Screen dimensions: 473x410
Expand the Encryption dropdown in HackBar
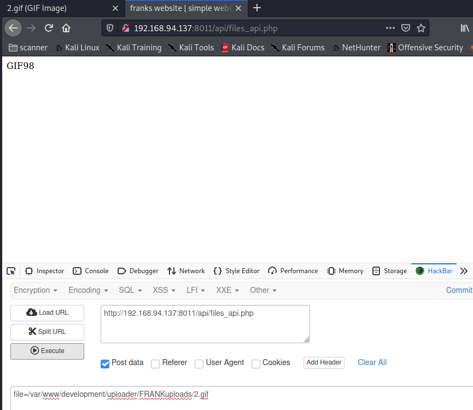pyautogui.click(x=36, y=290)
